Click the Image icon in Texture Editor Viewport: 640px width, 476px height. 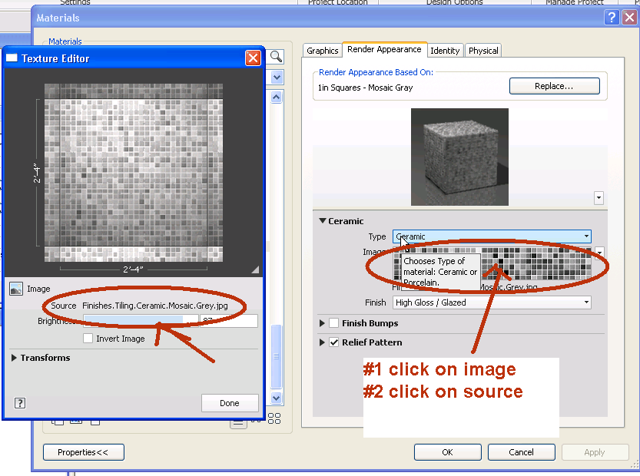coord(16,289)
